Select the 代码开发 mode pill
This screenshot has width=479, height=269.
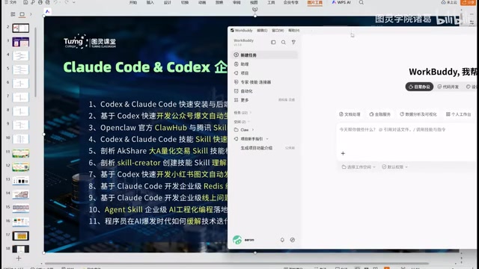click(448, 87)
